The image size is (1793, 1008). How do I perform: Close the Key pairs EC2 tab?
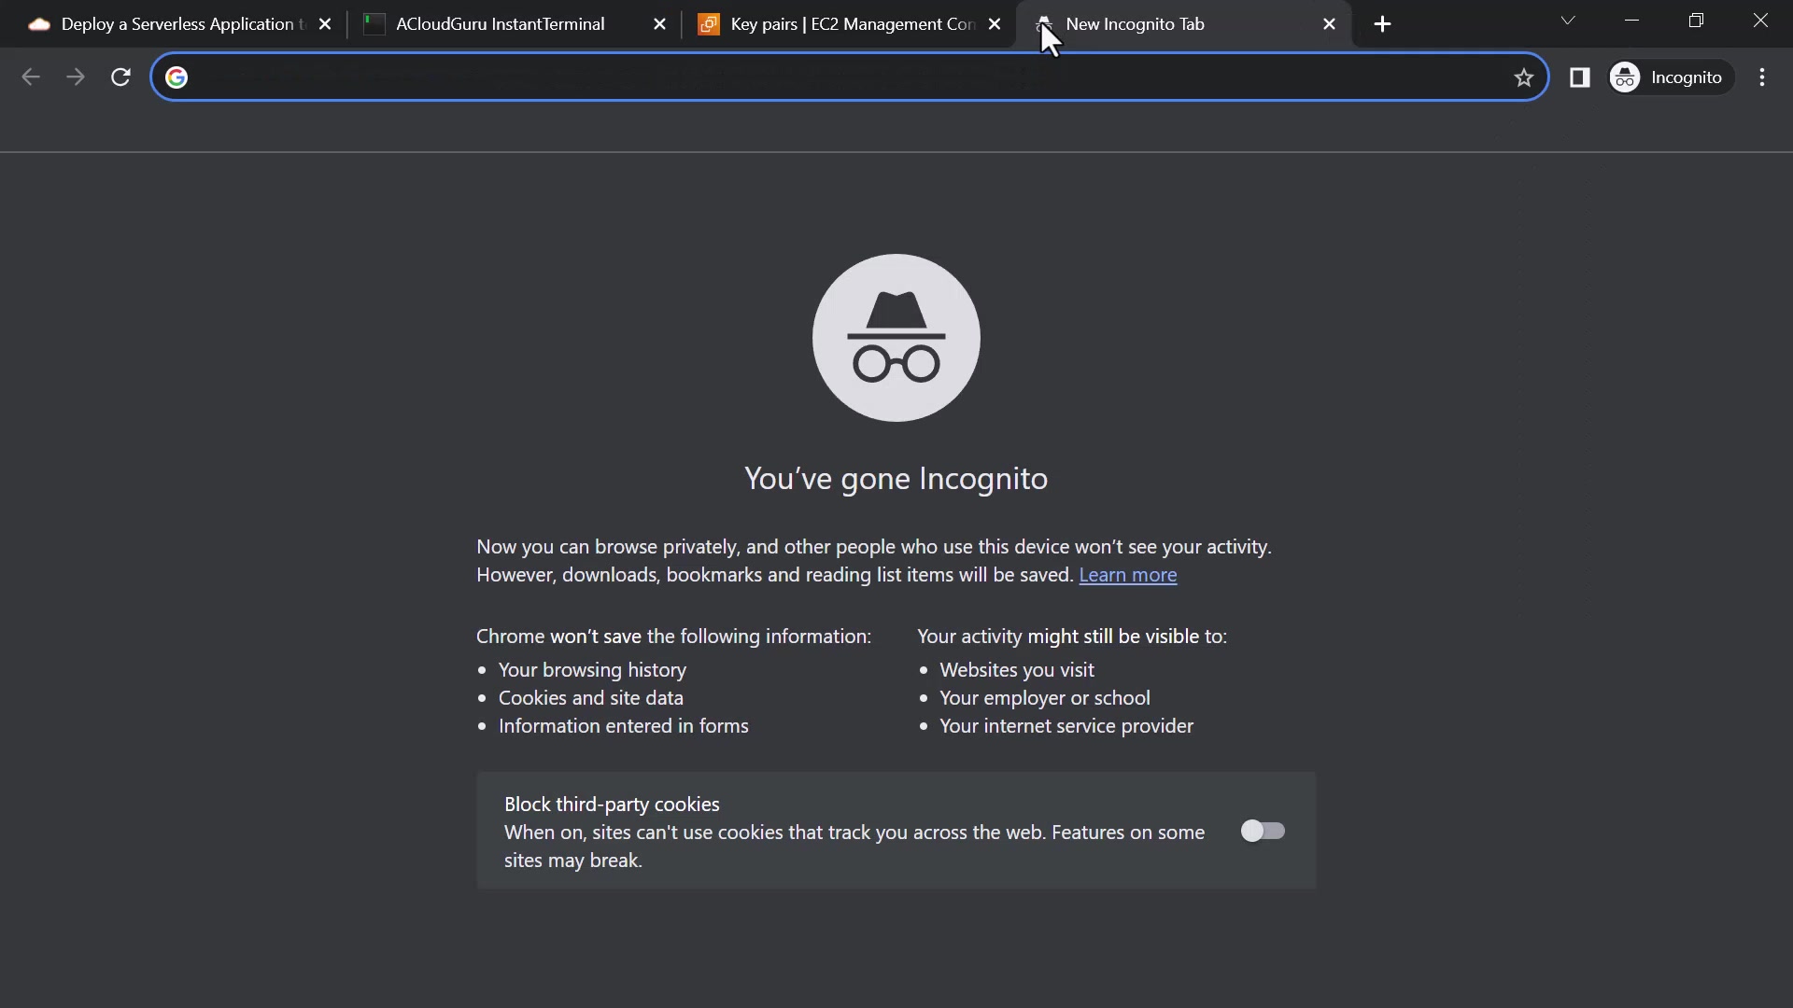995,24
